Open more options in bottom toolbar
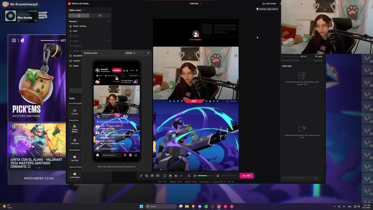The height and width of the screenshot is (210, 373). tap(181, 176)
